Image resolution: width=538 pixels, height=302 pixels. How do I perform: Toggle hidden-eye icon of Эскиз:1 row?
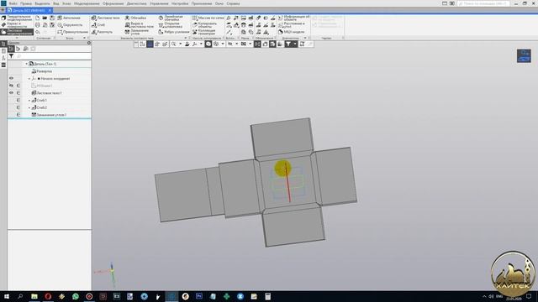pos(11,86)
